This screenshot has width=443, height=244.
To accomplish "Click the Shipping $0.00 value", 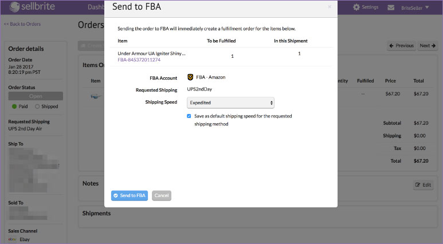I will coord(420,136).
